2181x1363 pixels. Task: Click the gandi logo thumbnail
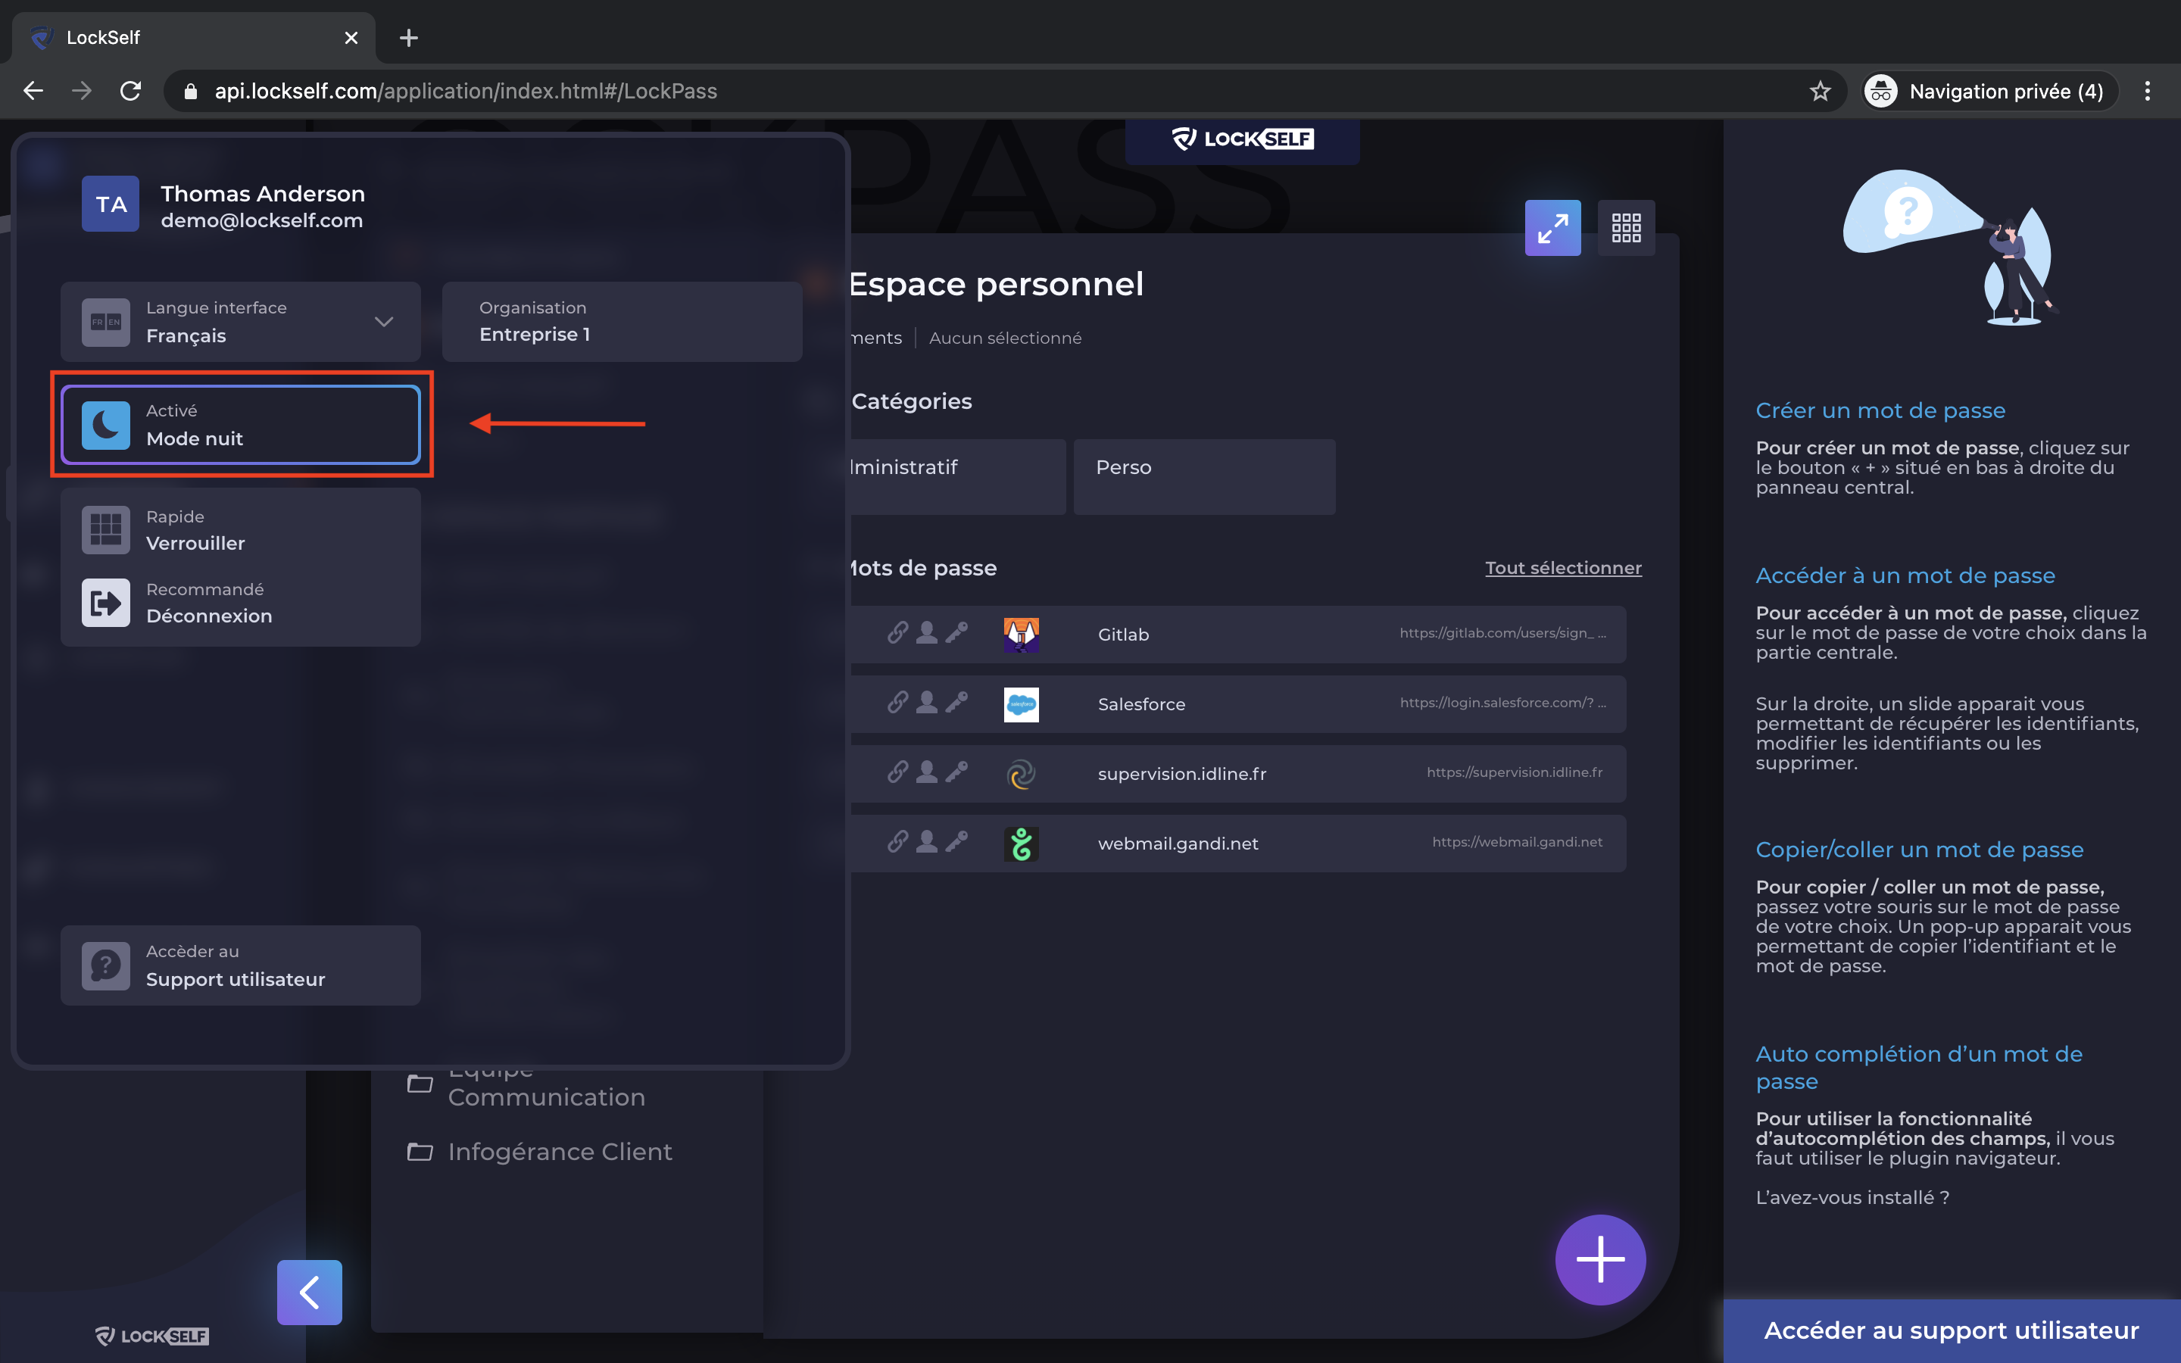coord(1021,844)
